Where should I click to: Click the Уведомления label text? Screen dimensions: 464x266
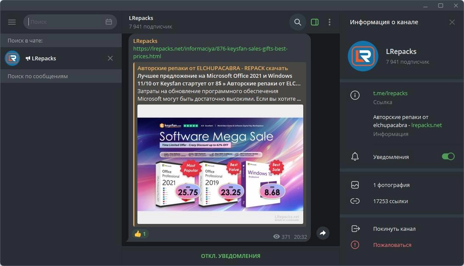click(x=391, y=157)
